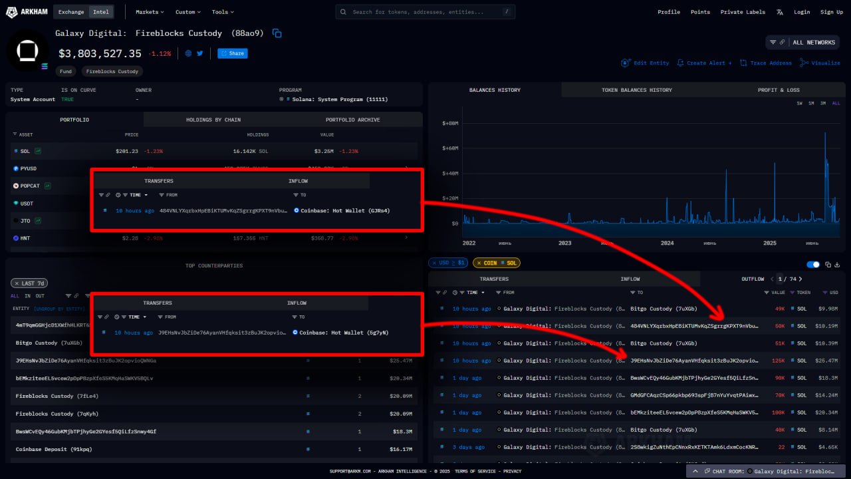
Task: Open Bitgo Custody (7uXGb) in counterparties list
Action: tap(49, 343)
